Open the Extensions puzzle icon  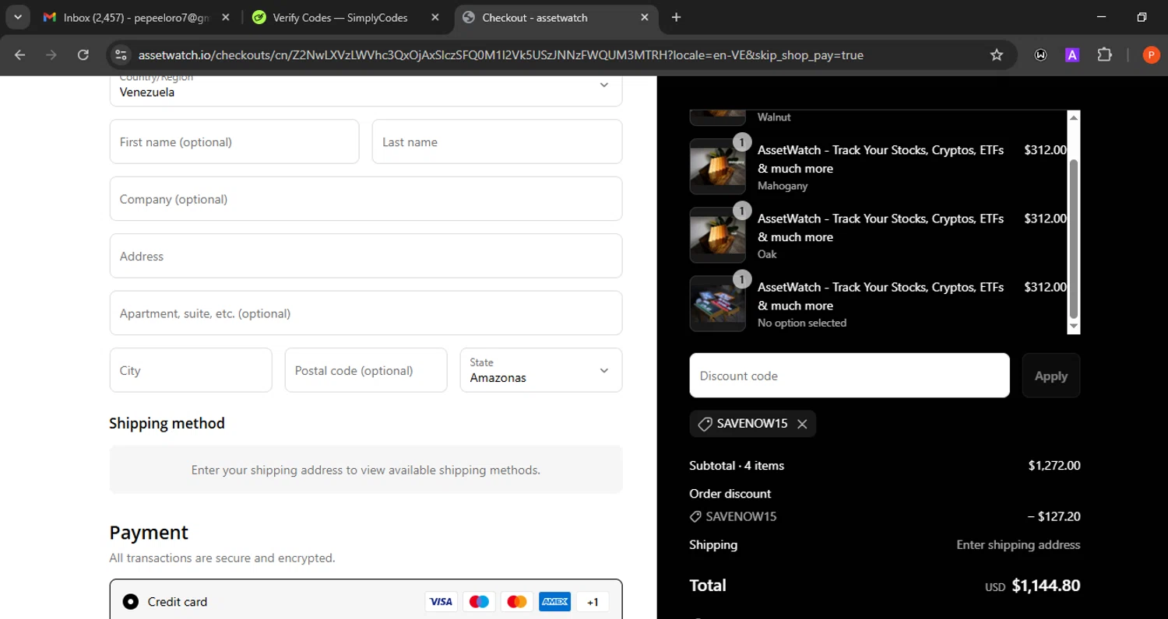pos(1104,55)
